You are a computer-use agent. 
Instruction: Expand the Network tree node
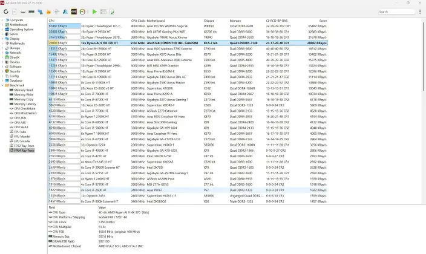(x=2, y=53)
